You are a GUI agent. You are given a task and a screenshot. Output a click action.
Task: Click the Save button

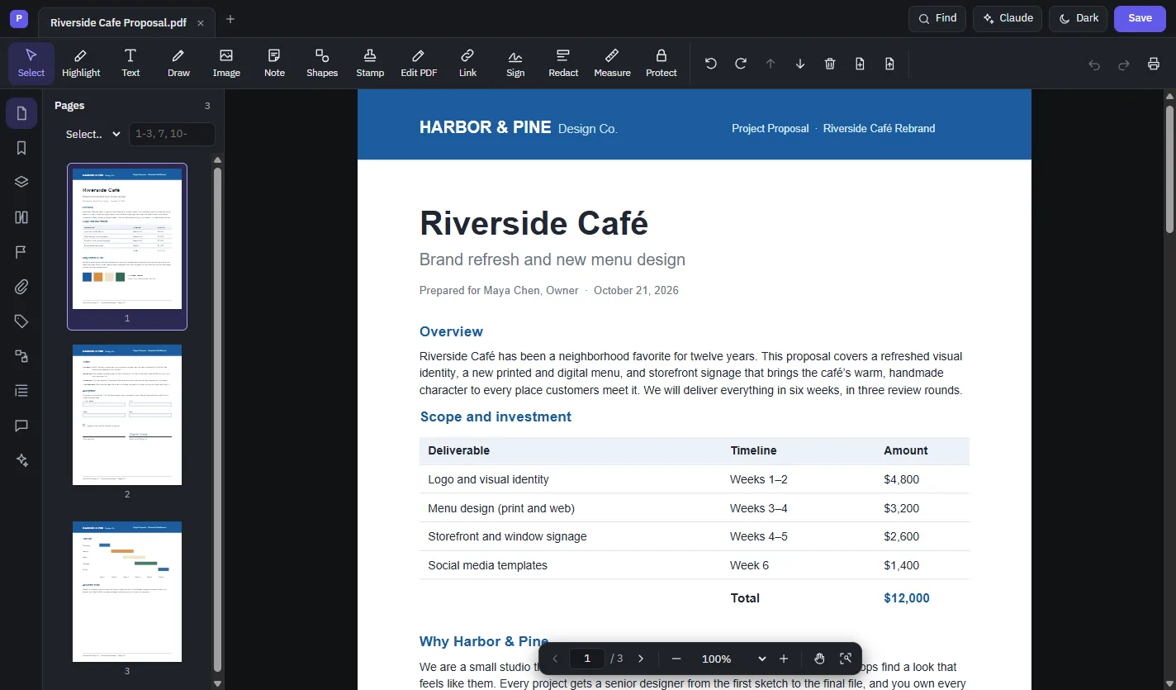[x=1140, y=18]
